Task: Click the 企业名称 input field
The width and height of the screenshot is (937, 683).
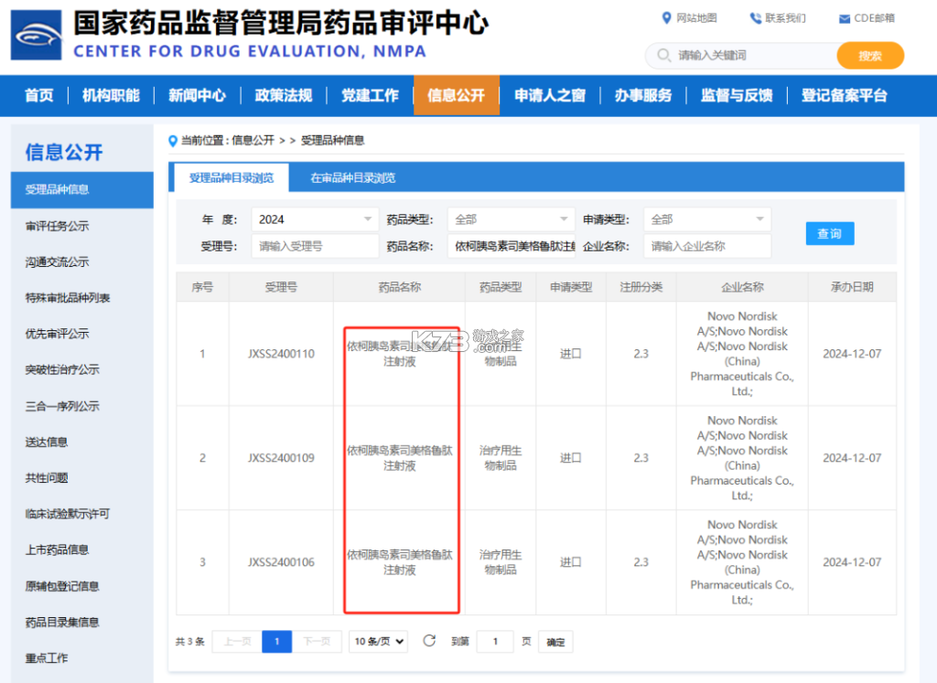Action: pyautogui.click(x=707, y=246)
